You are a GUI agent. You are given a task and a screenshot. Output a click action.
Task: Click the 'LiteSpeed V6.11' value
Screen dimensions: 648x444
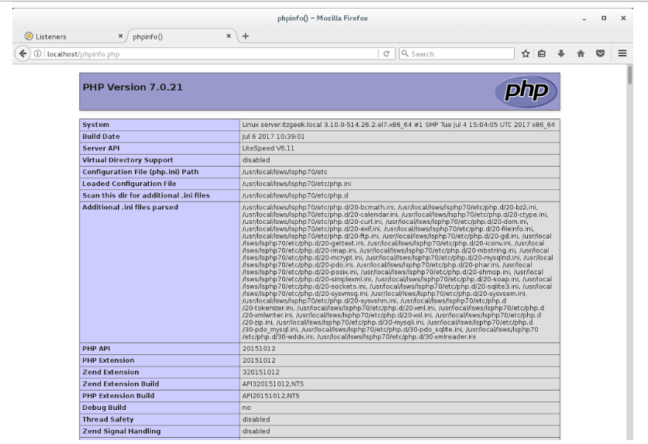pyautogui.click(x=268, y=148)
